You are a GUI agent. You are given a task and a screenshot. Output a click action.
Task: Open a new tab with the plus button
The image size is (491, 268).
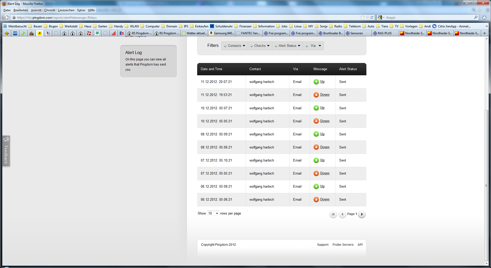click(x=485, y=33)
